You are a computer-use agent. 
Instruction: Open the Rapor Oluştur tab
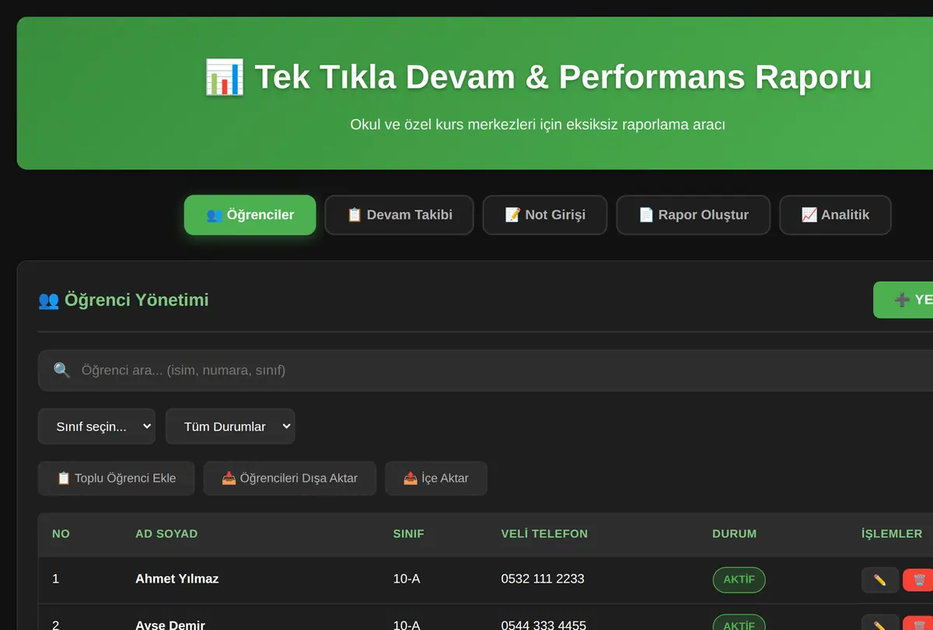[694, 215]
